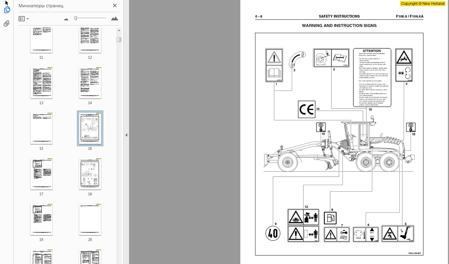Open the thumbnail options dropdown menu
The image size is (449, 264).
23,19
